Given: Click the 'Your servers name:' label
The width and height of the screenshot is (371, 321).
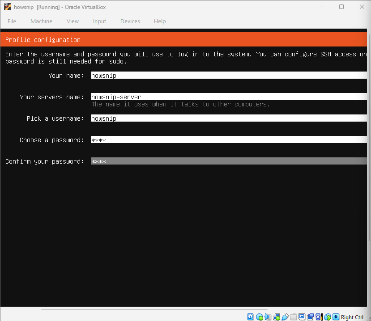Looking at the screenshot, I should point(51,97).
